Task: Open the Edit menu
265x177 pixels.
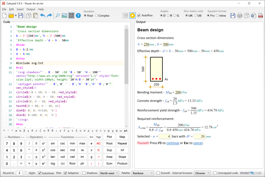Action: (x=11, y=9)
